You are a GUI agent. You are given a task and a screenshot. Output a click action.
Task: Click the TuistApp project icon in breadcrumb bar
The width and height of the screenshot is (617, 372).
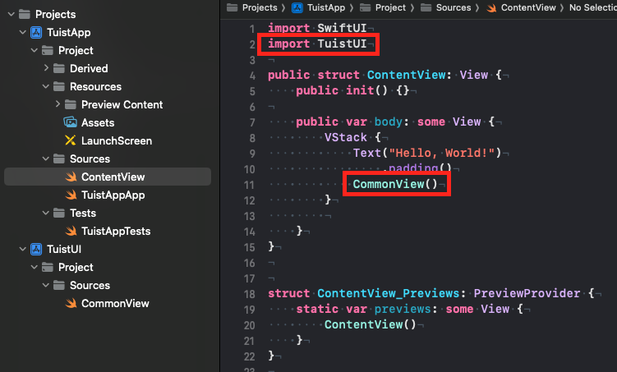tap(297, 7)
